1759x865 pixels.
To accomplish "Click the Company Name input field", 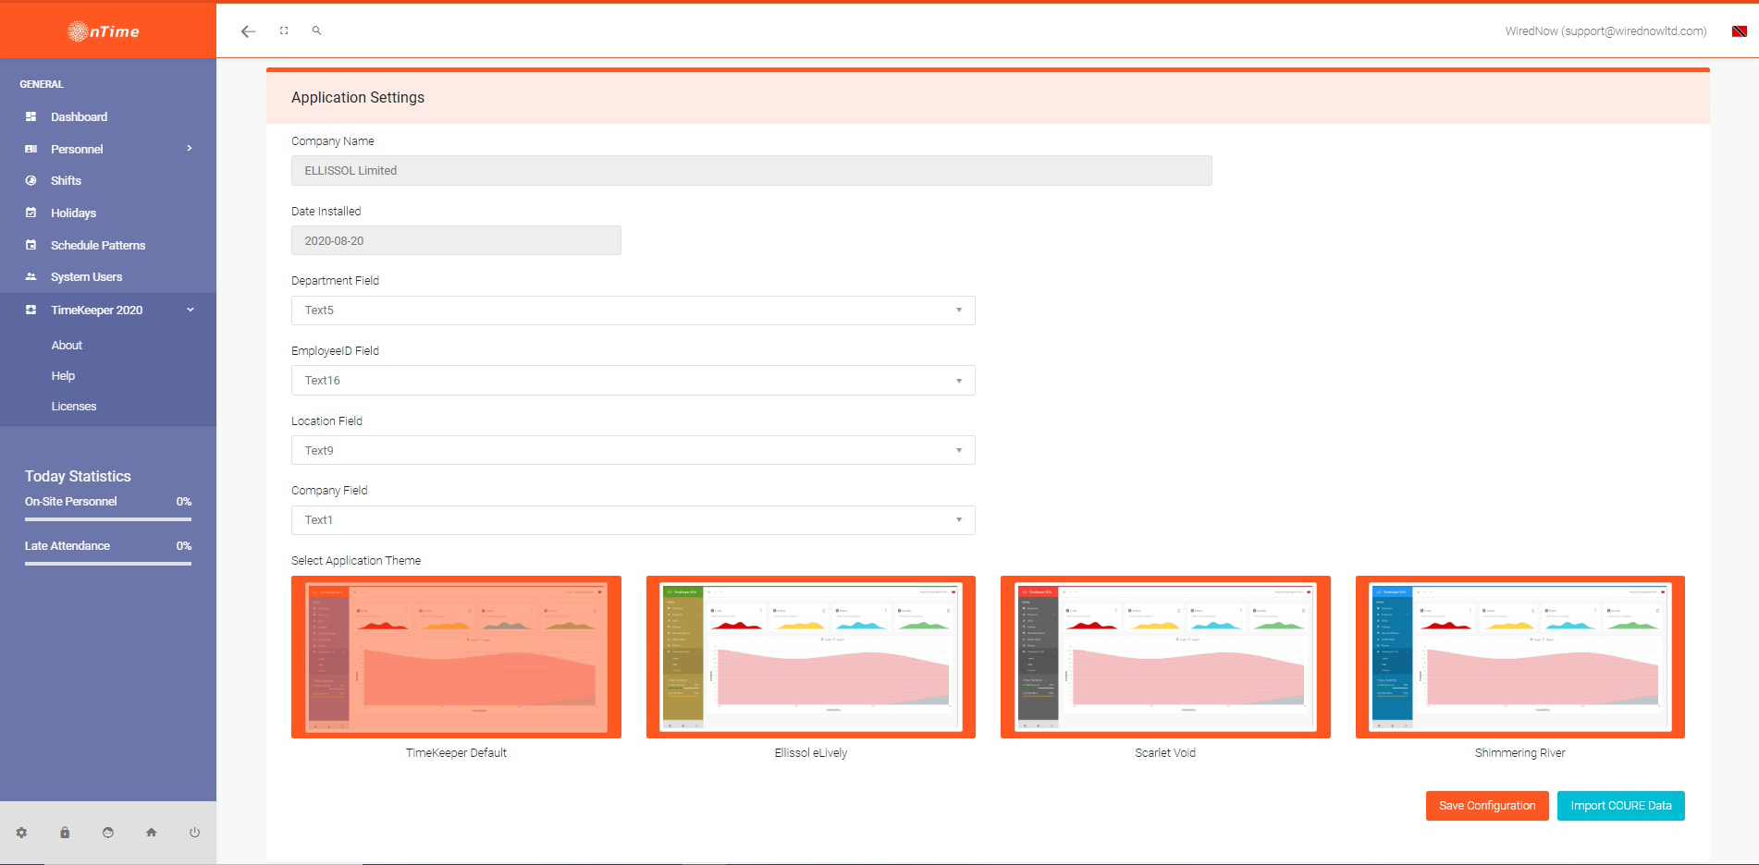I will click(x=751, y=171).
